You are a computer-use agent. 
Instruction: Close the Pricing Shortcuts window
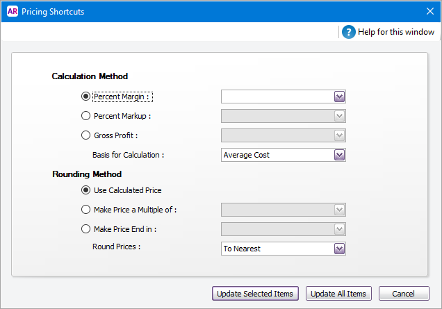[x=429, y=11]
